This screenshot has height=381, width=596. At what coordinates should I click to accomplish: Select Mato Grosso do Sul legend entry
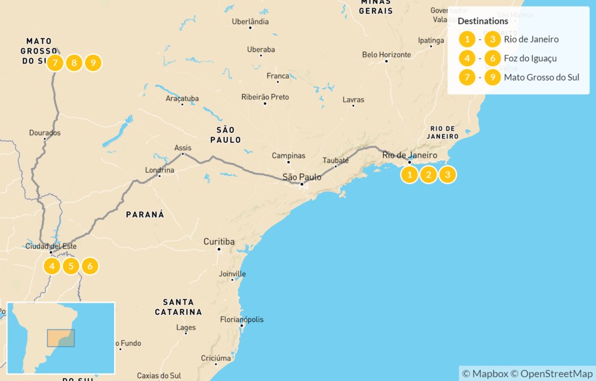coord(542,77)
